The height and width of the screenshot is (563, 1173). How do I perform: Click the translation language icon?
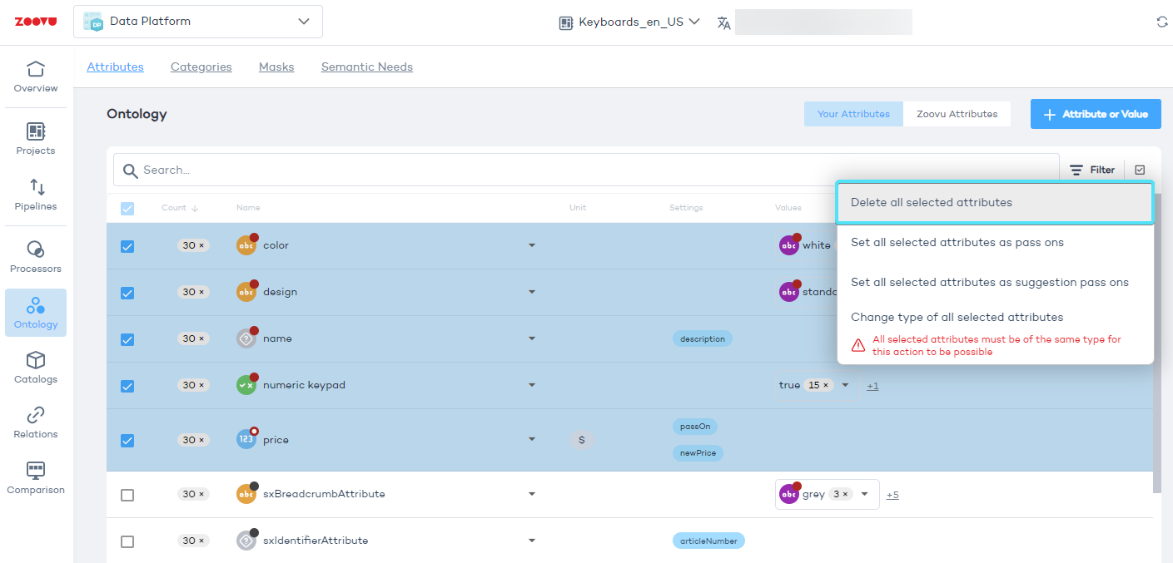tap(723, 22)
